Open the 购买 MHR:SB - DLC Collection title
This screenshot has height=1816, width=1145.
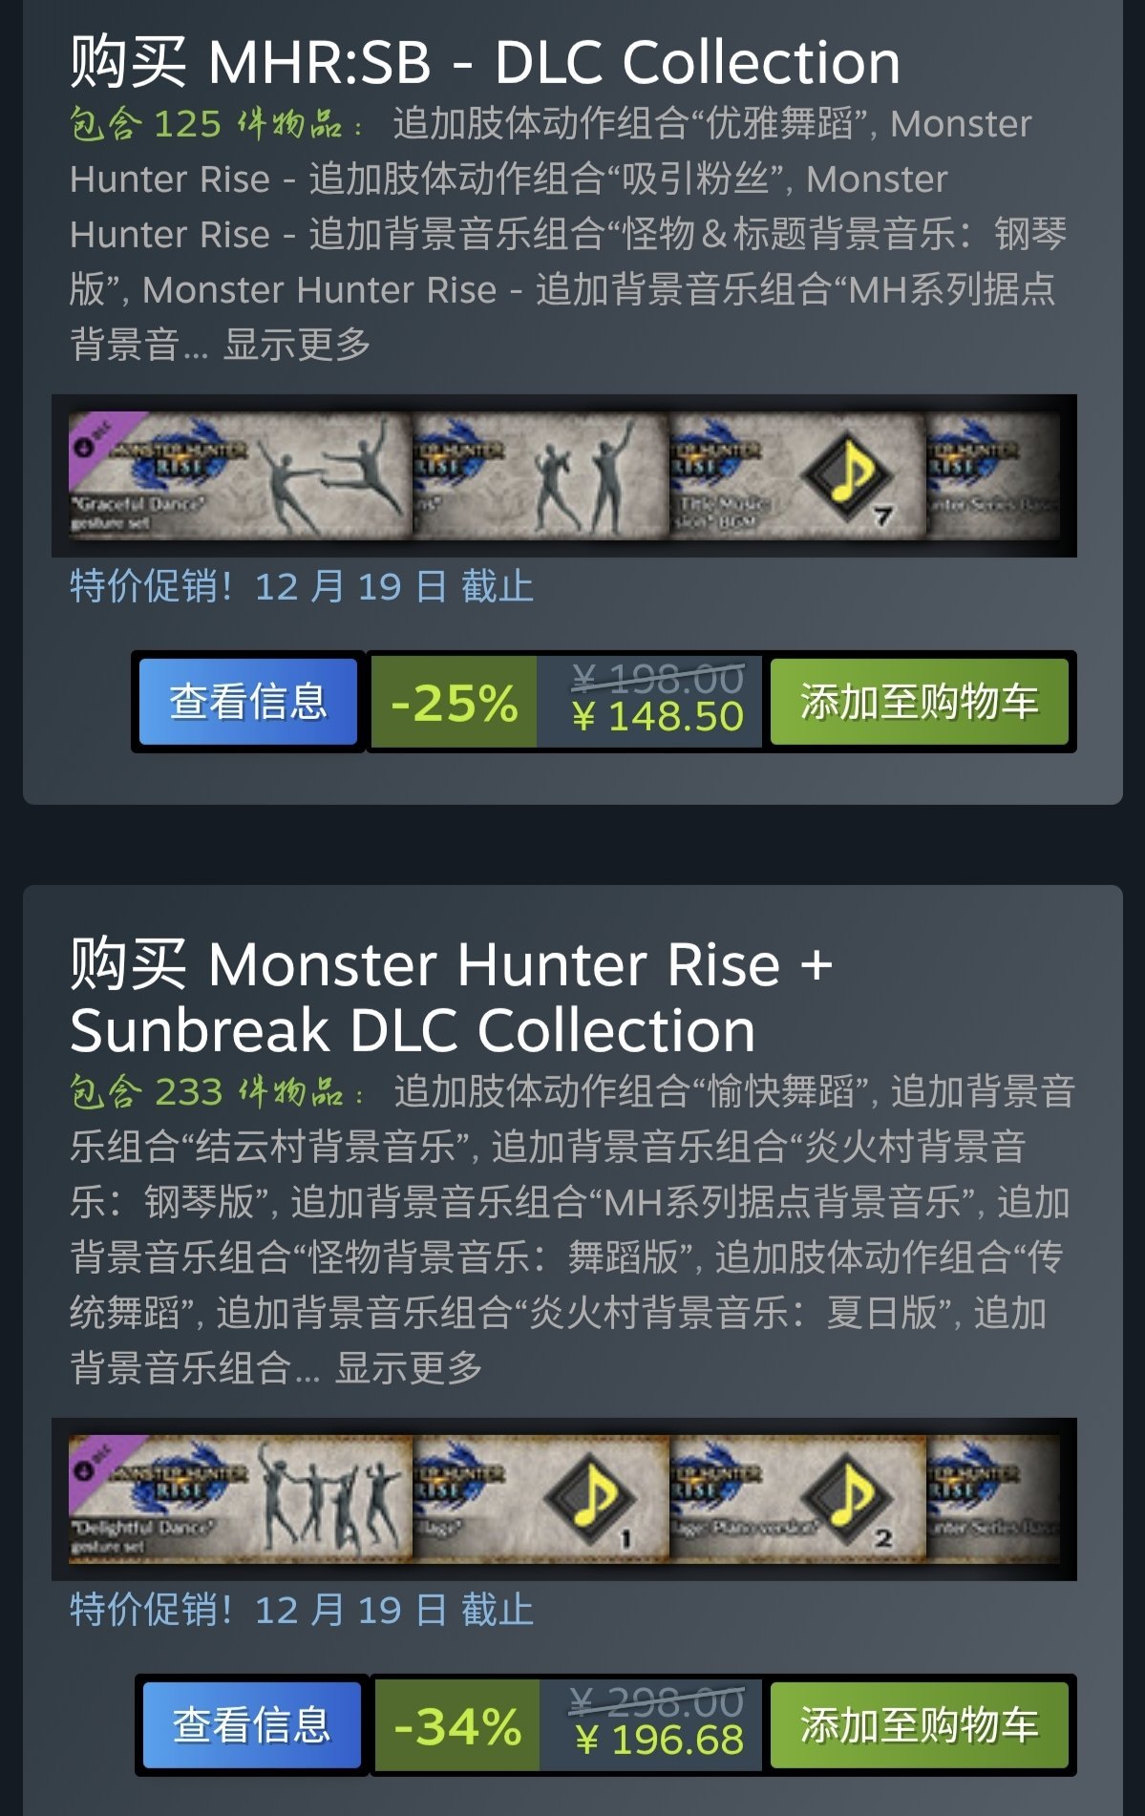click(485, 63)
